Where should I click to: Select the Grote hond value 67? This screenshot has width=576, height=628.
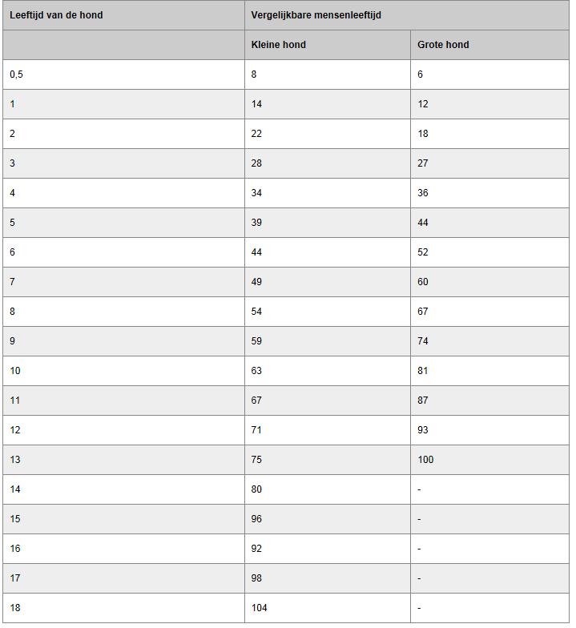point(423,312)
